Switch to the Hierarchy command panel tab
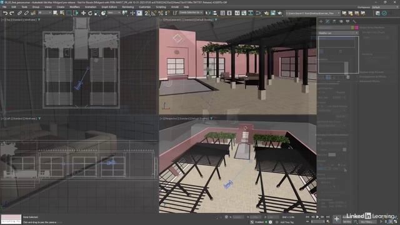Screen dimensions: 400x225 334,21
